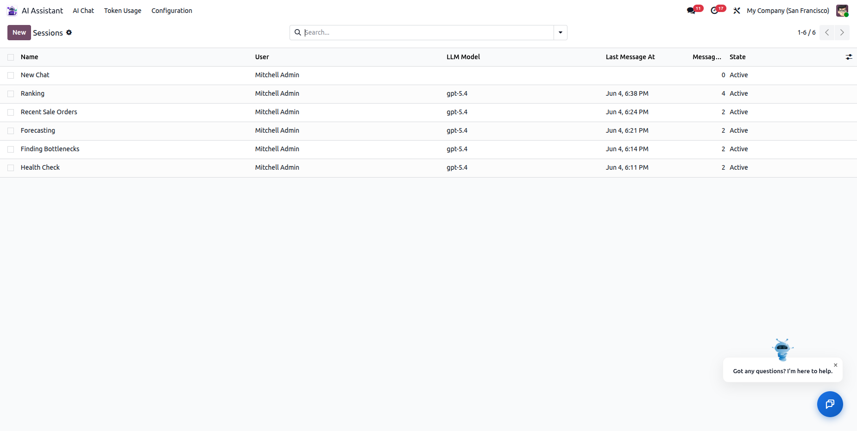
Task: Create a New session
Action: click(19, 32)
